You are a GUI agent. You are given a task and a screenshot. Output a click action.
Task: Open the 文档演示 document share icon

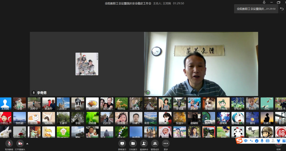pyautogui.click(x=133, y=143)
